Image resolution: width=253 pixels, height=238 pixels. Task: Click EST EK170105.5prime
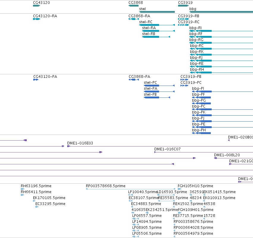[x=49, y=198]
